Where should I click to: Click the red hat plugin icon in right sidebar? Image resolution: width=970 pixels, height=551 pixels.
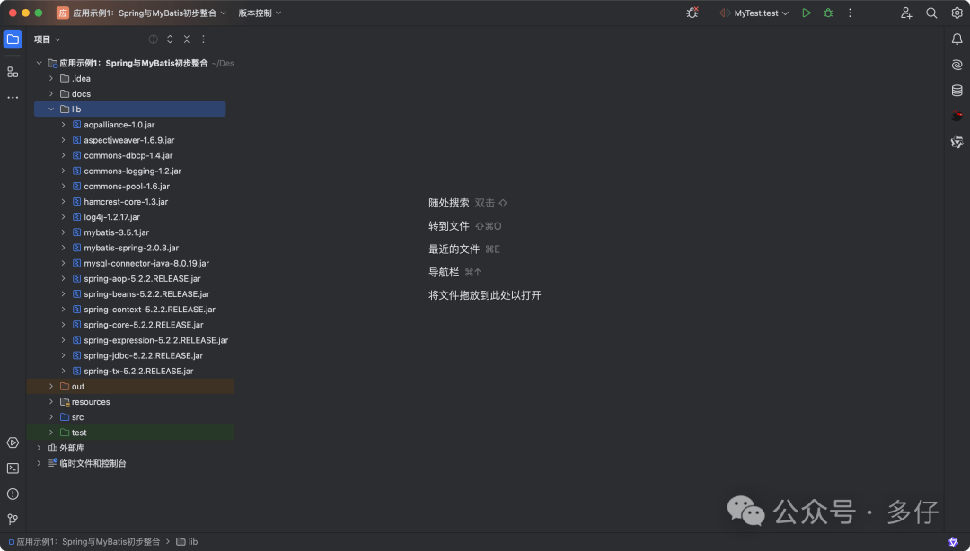coord(957,116)
